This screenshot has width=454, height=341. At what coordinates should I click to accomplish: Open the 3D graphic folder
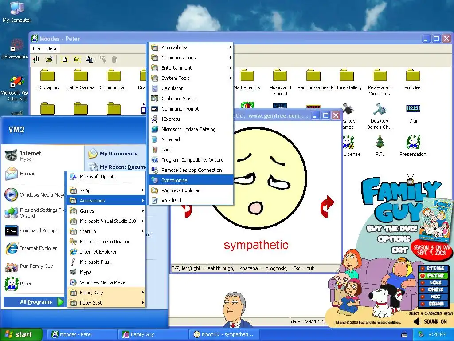pos(47,79)
